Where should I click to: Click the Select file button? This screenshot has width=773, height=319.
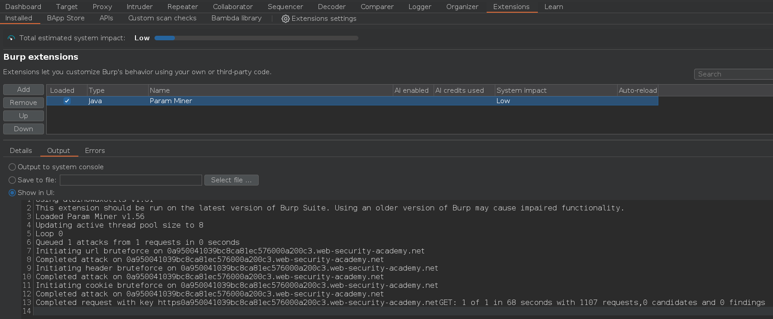click(x=231, y=180)
